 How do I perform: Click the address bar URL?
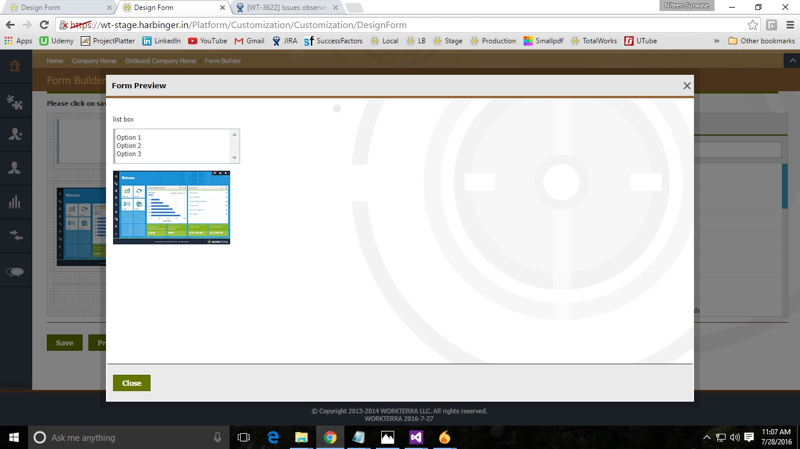click(x=239, y=25)
